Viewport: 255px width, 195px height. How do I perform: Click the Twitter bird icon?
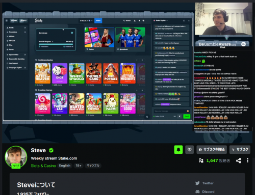[197, 183]
